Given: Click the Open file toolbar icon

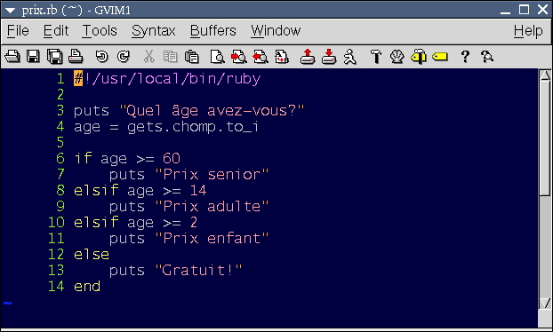Looking at the screenshot, I should [12, 56].
